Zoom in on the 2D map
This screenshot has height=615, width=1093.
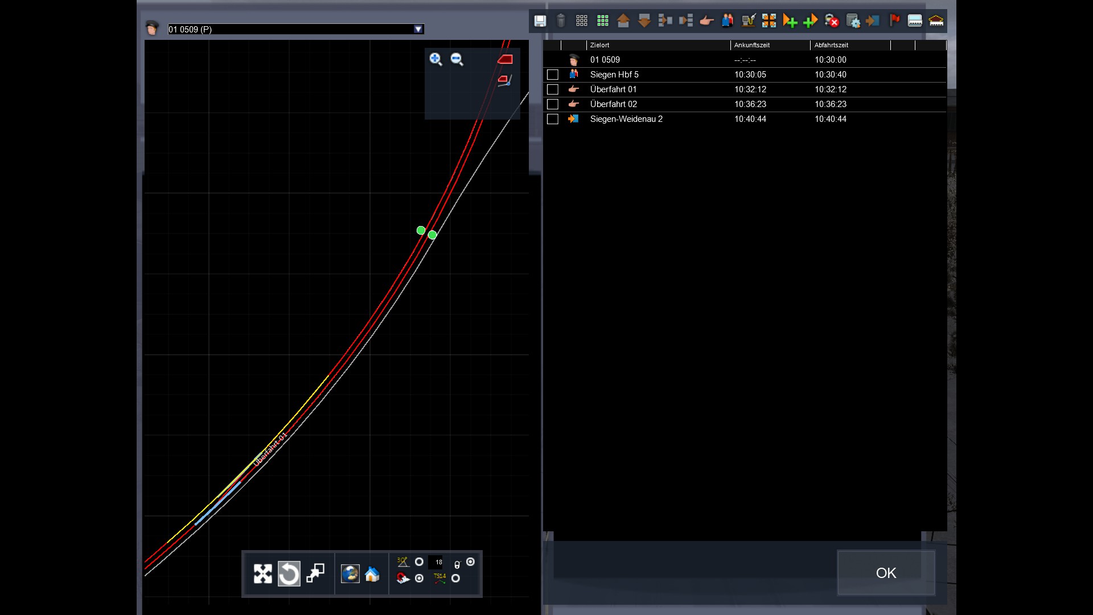(x=435, y=59)
